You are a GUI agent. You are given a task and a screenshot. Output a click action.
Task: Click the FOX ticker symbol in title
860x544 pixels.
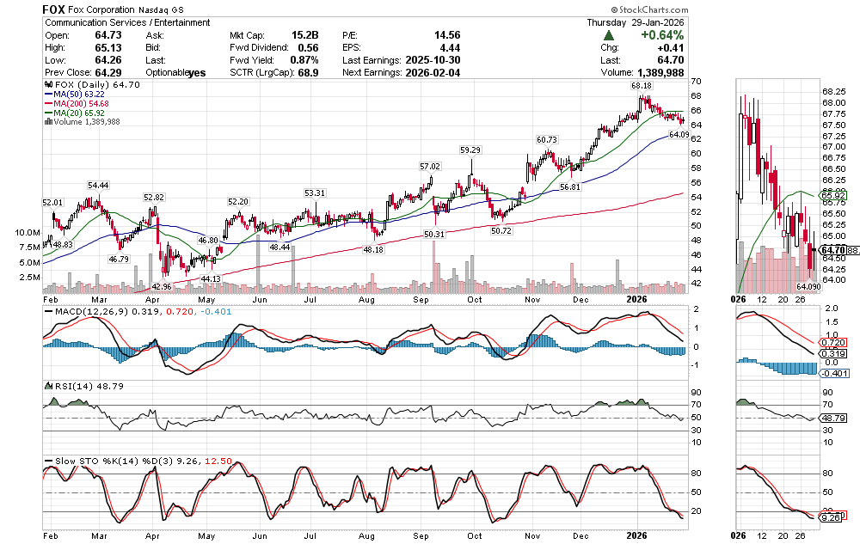tap(55, 9)
